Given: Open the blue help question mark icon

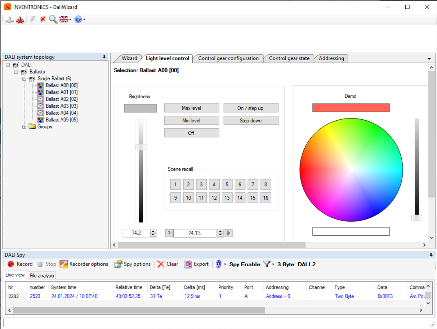Looking at the screenshot, I should click(x=78, y=19).
